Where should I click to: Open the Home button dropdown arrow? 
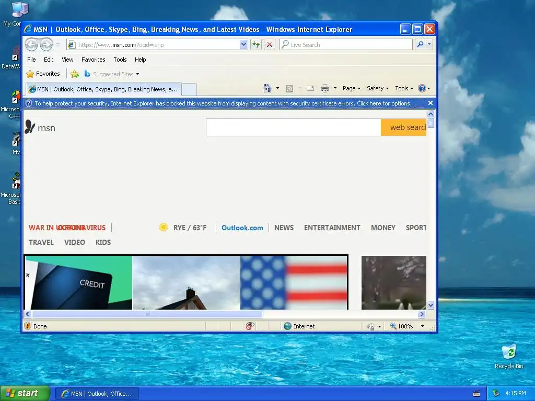click(x=277, y=88)
